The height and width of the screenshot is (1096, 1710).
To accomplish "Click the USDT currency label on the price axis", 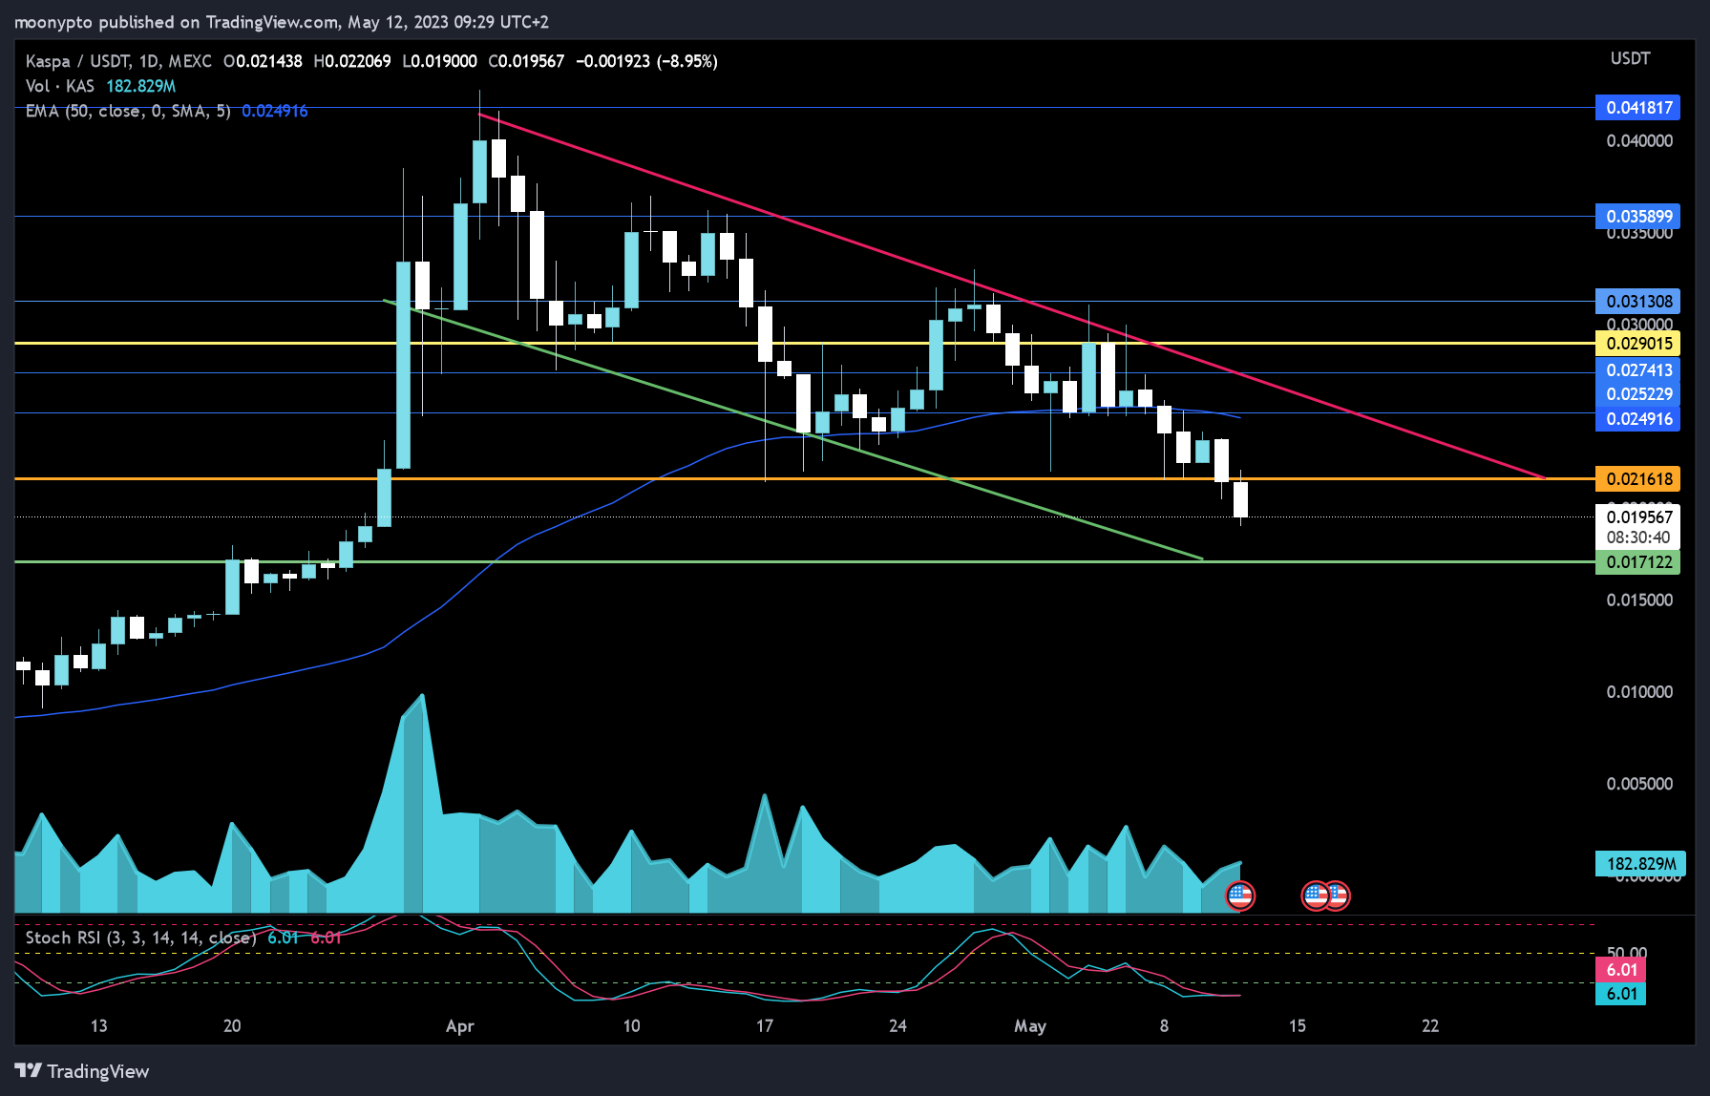I will [x=1630, y=58].
